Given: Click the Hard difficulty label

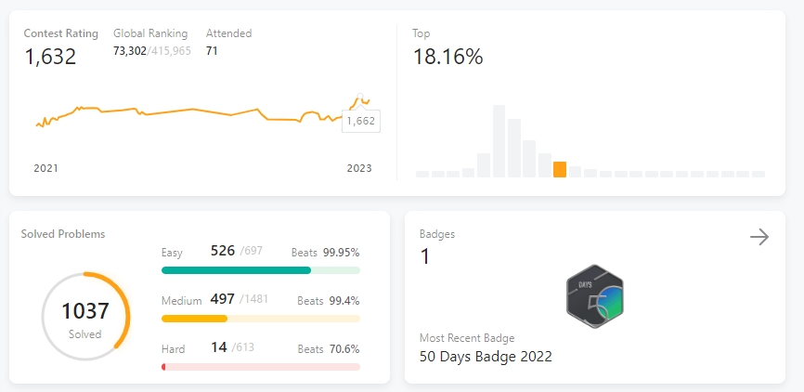Looking at the screenshot, I should (x=173, y=348).
